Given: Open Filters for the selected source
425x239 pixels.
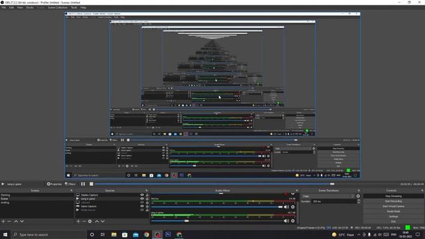Looking at the screenshot, I should click(70, 184).
